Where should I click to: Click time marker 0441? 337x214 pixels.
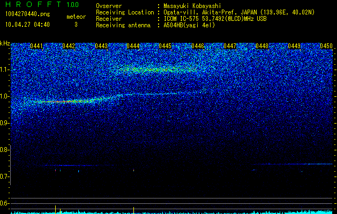click(x=36, y=46)
